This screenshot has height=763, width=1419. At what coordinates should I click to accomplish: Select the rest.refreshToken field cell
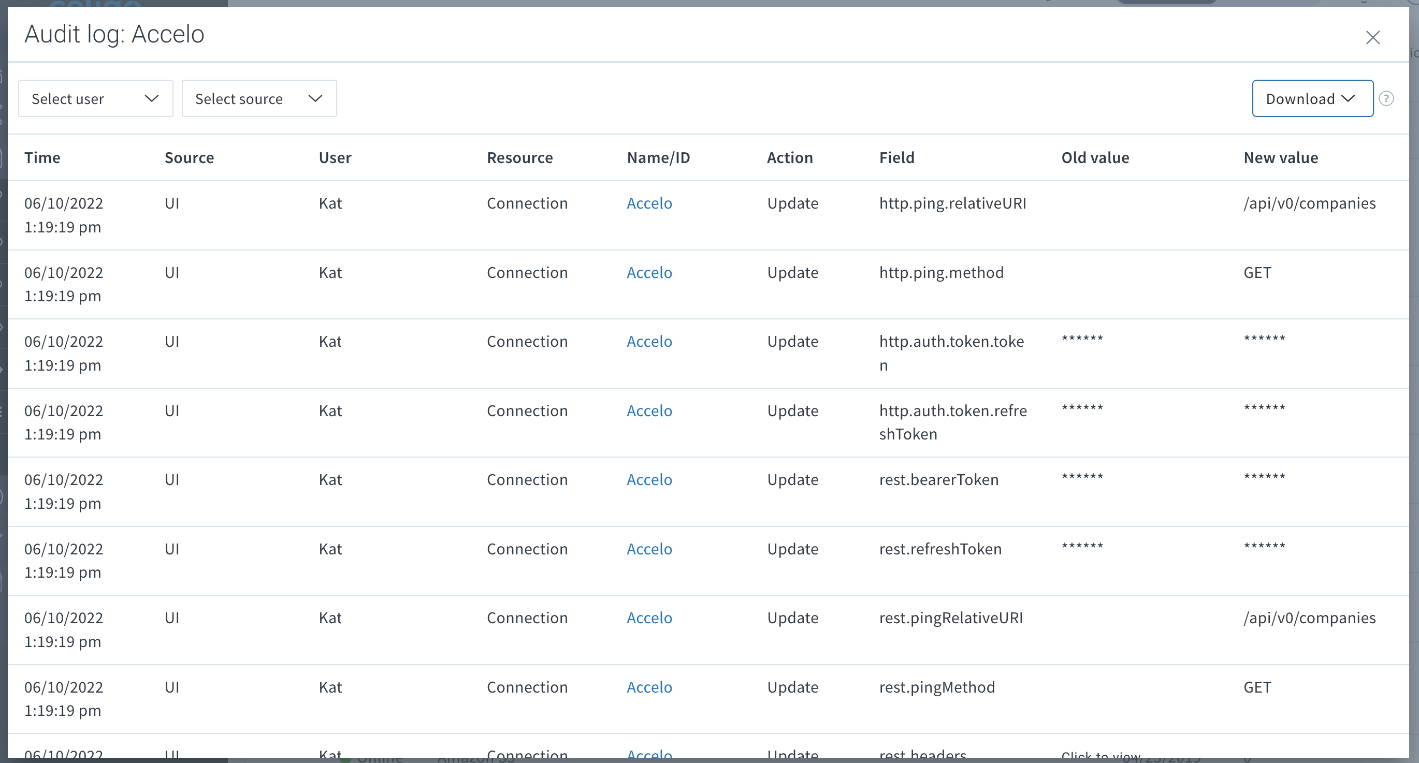click(x=940, y=549)
